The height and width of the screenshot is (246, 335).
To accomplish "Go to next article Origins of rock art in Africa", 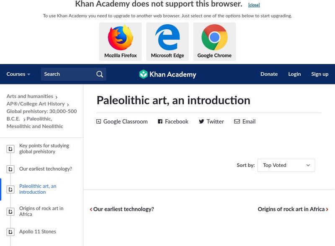I will coord(293,209).
